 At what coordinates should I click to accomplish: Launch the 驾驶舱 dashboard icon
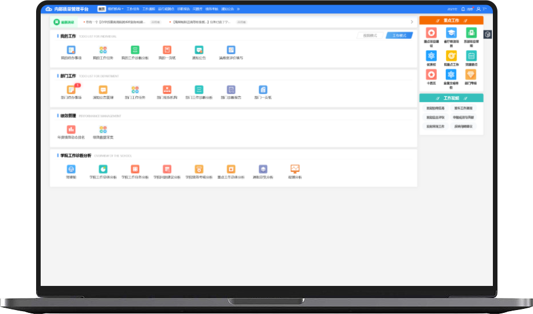[x=71, y=169]
